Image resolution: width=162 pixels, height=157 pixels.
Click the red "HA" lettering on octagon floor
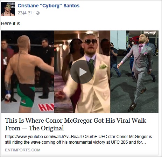(46, 107)
